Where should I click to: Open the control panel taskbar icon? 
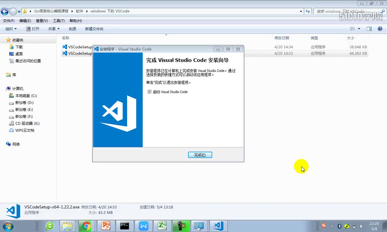point(200,226)
